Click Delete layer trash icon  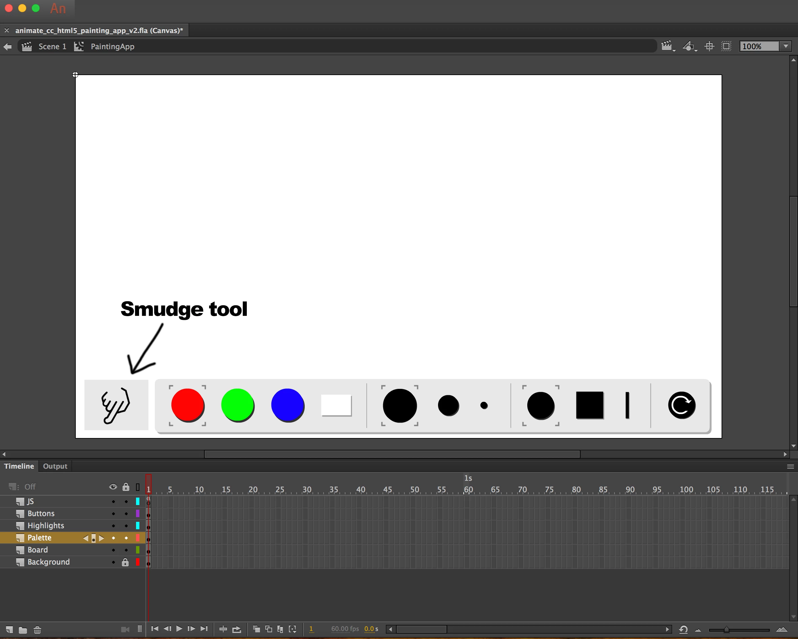coord(37,629)
